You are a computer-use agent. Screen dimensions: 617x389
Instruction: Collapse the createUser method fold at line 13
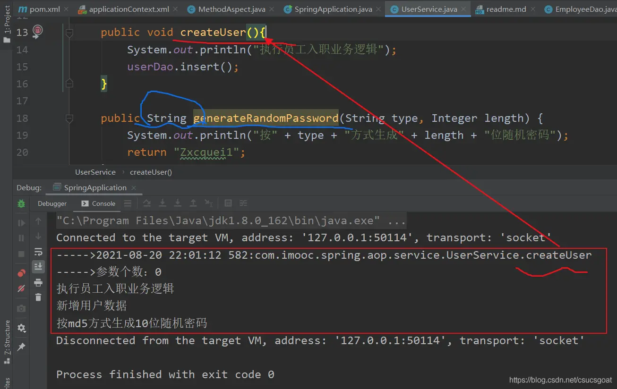pyautogui.click(x=69, y=33)
